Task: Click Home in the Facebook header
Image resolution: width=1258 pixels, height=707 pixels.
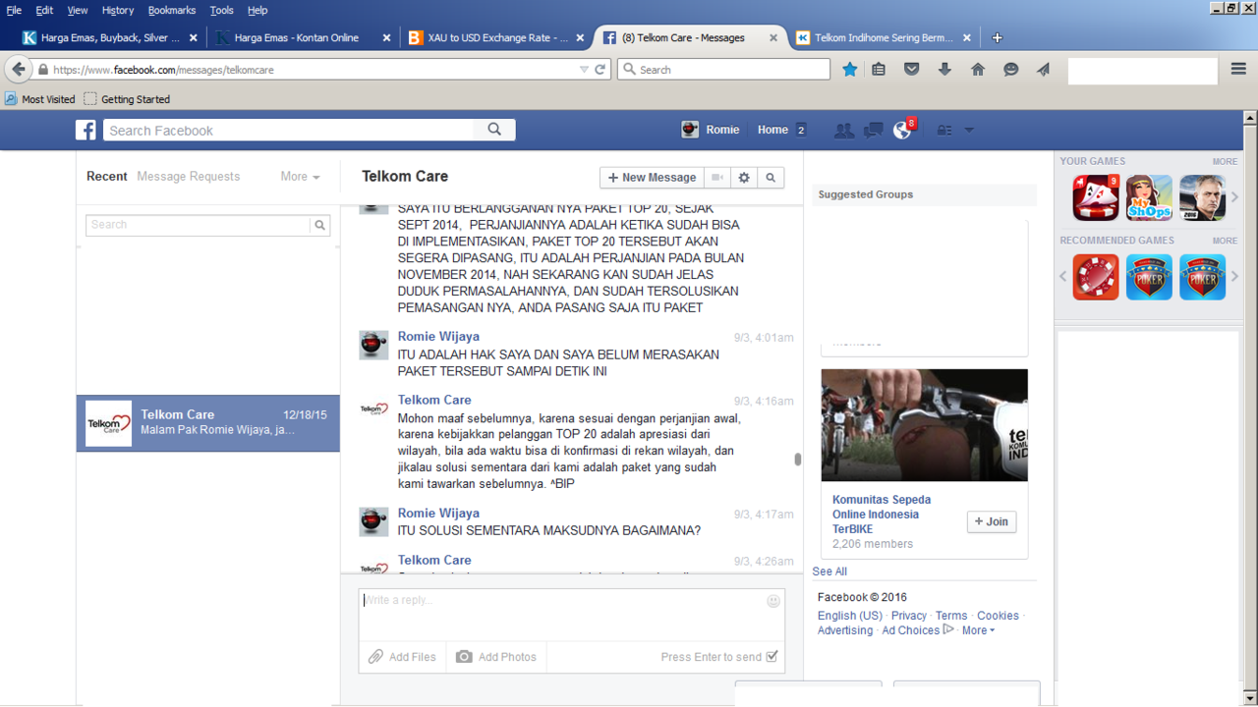Action: tap(772, 130)
